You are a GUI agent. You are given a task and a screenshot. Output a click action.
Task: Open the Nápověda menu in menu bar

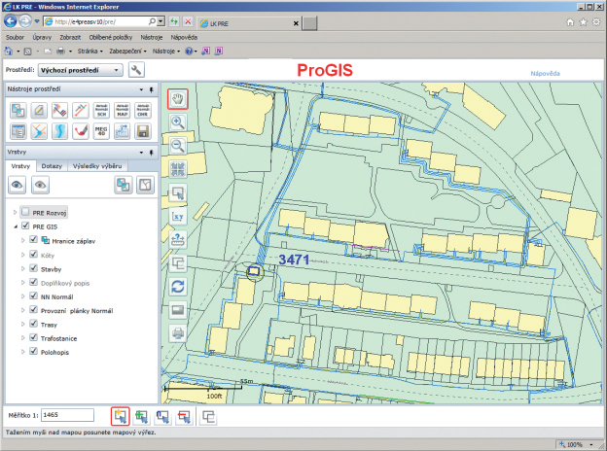coord(184,38)
